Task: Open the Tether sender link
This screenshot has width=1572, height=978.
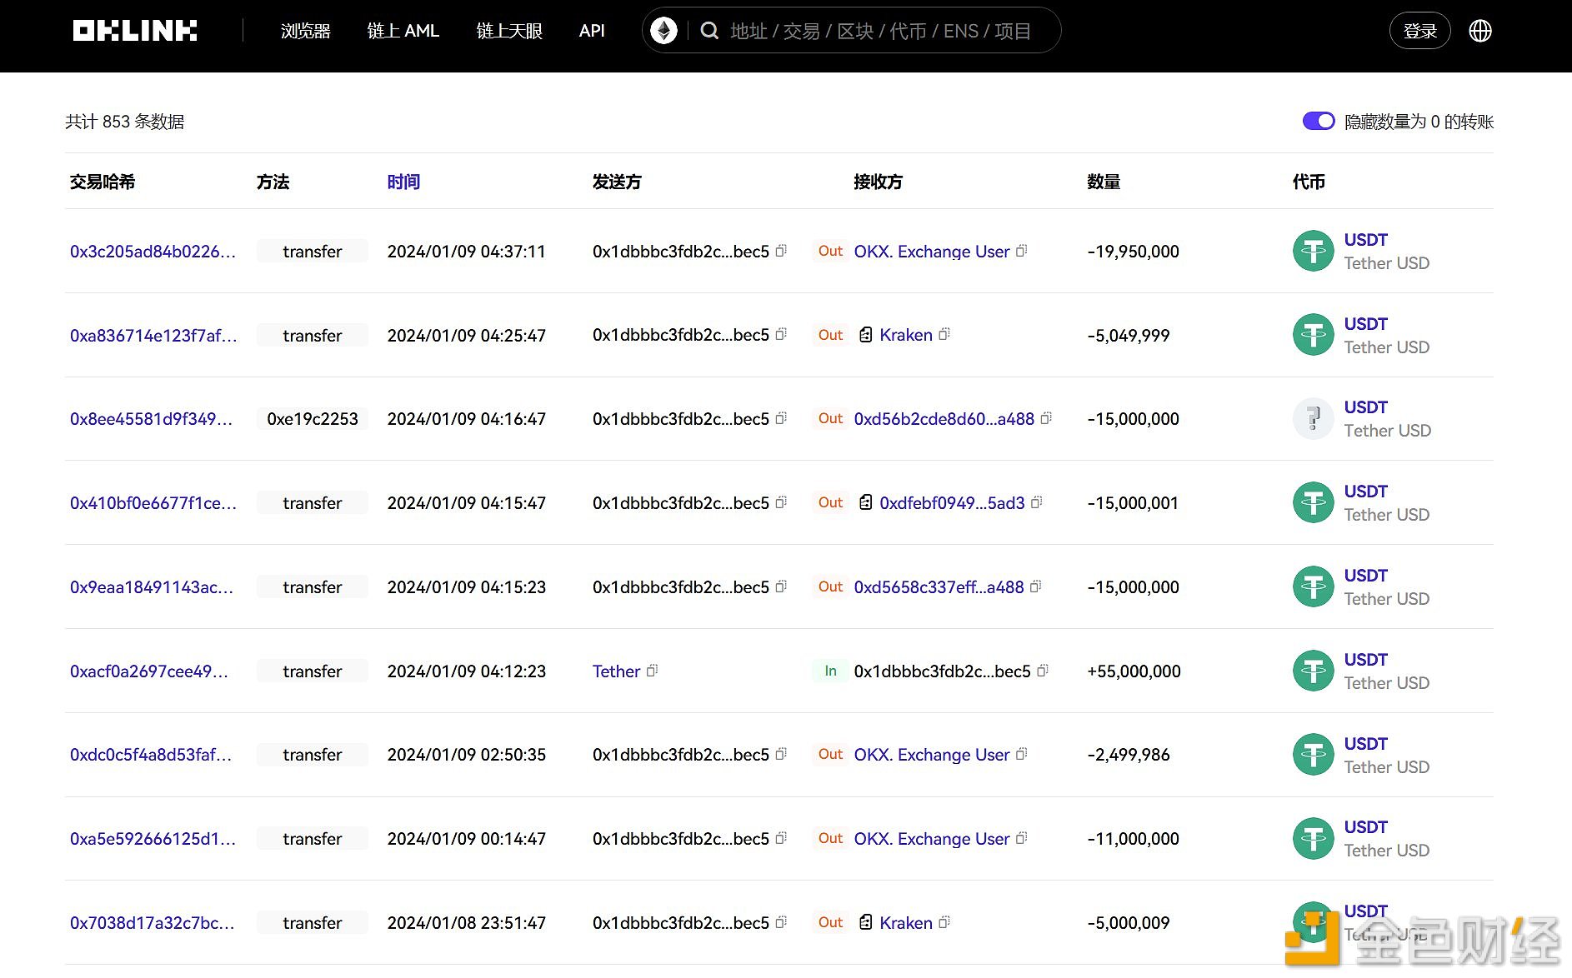Action: (x=616, y=671)
